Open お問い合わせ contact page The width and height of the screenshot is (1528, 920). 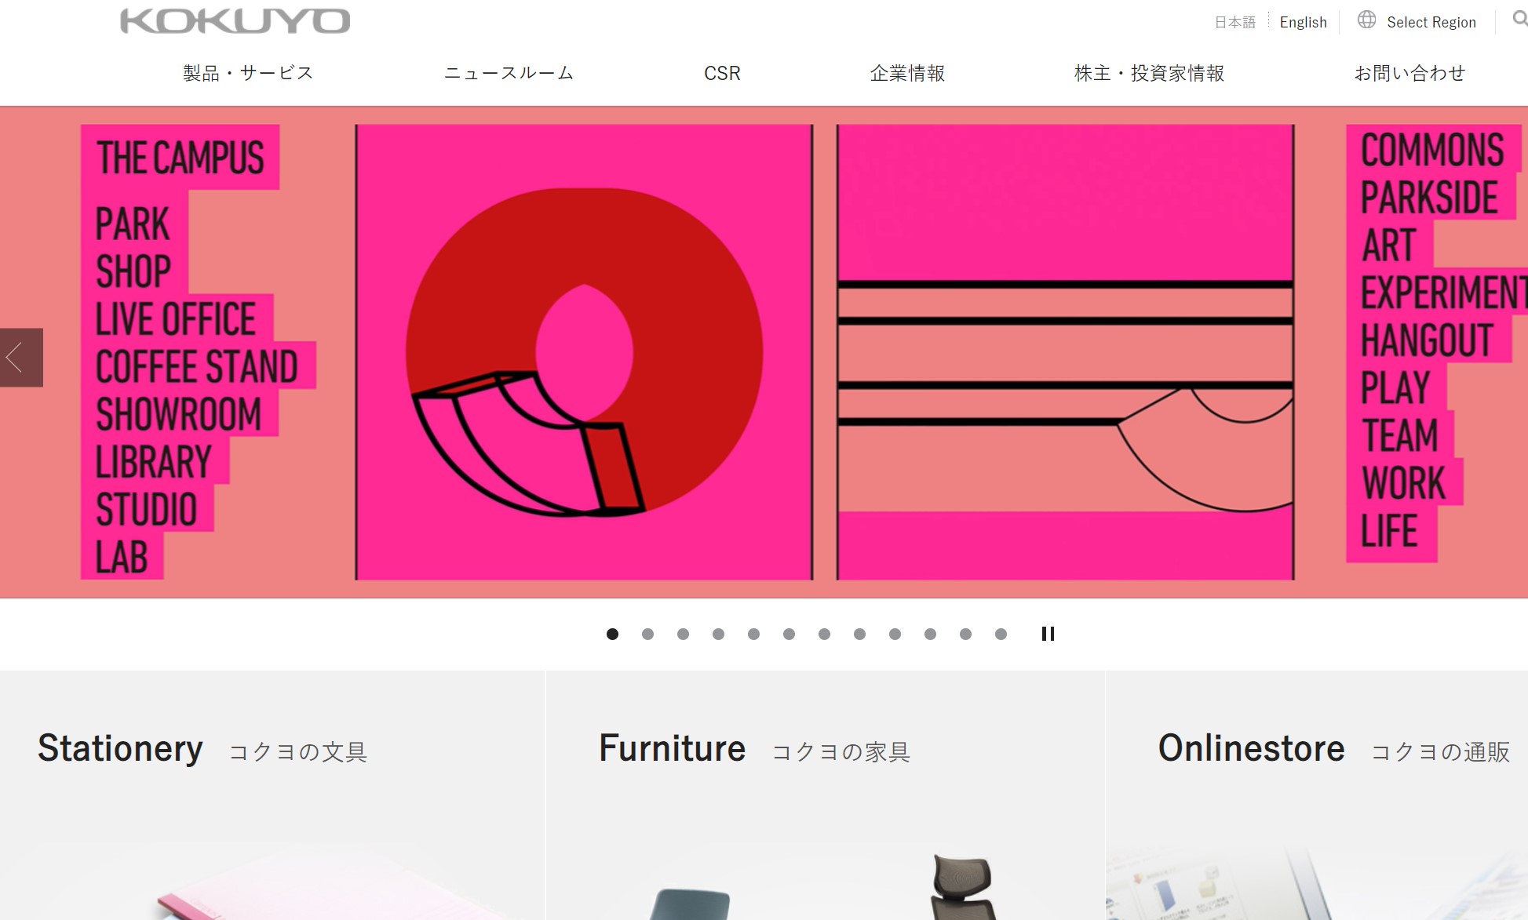[x=1409, y=73]
